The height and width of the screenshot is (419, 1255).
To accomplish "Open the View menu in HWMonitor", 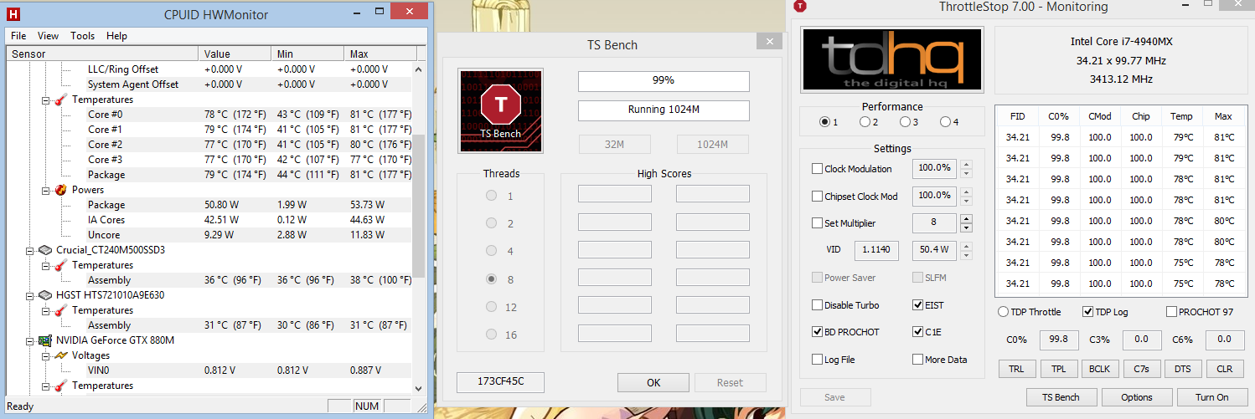I will [48, 36].
